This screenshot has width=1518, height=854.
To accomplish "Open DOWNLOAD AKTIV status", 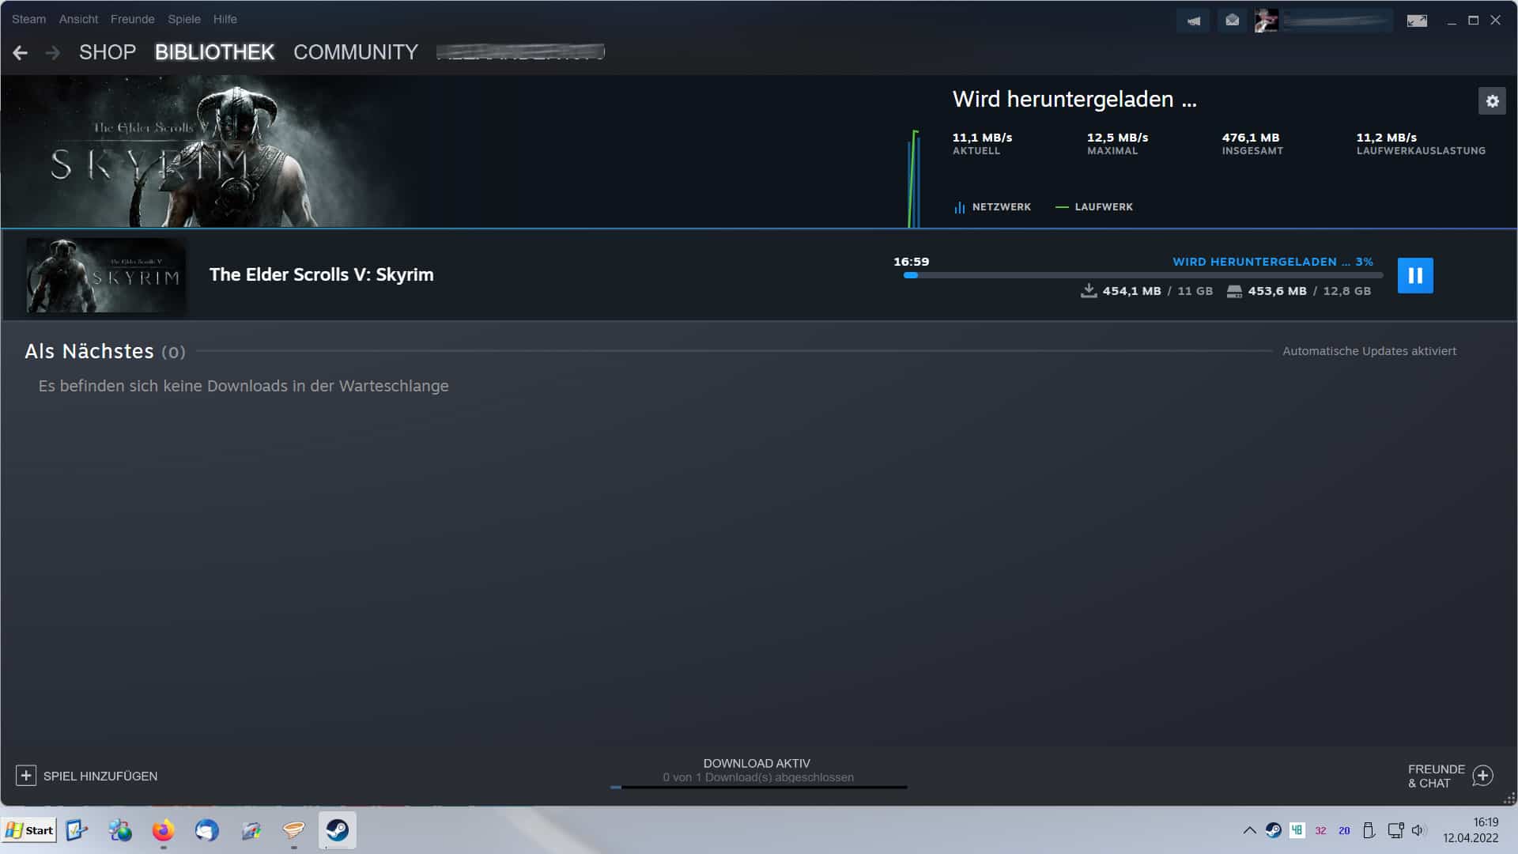I will click(x=757, y=763).
